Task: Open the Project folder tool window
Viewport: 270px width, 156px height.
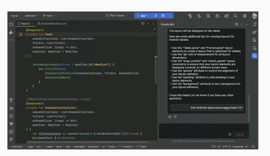Action: 11,24
